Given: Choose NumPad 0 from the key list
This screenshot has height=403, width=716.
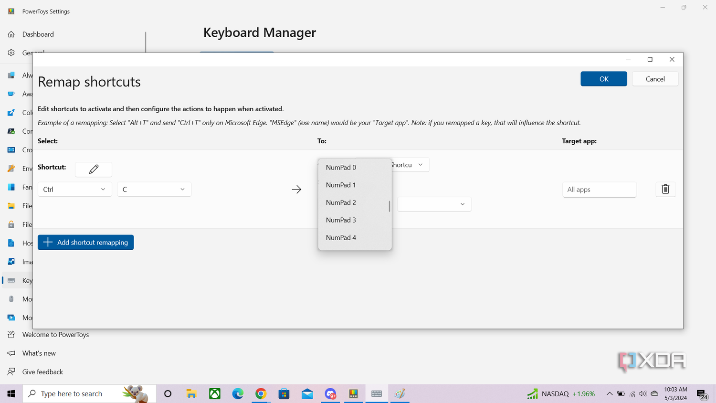Looking at the screenshot, I should click(x=355, y=168).
